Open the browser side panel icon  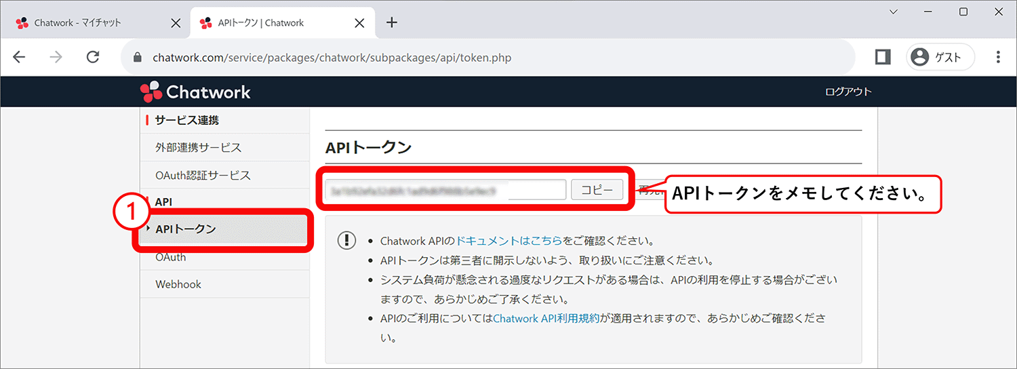click(883, 58)
